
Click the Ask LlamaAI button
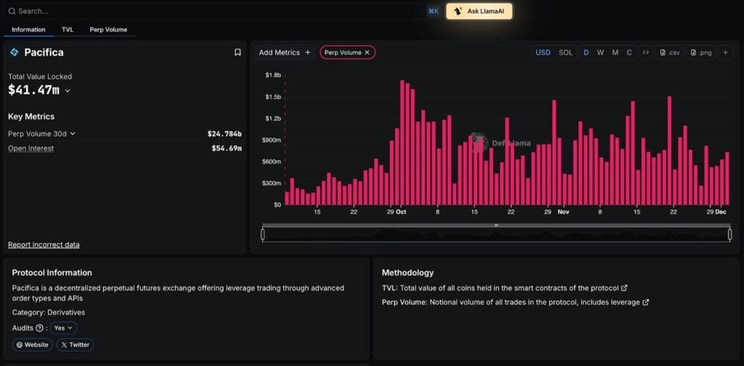point(479,11)
